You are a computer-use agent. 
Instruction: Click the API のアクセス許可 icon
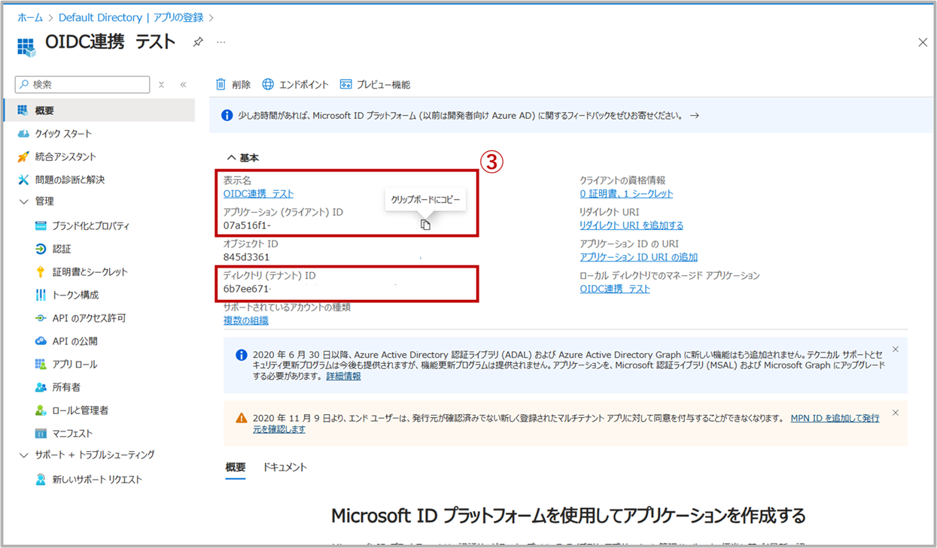click(41, 318)
